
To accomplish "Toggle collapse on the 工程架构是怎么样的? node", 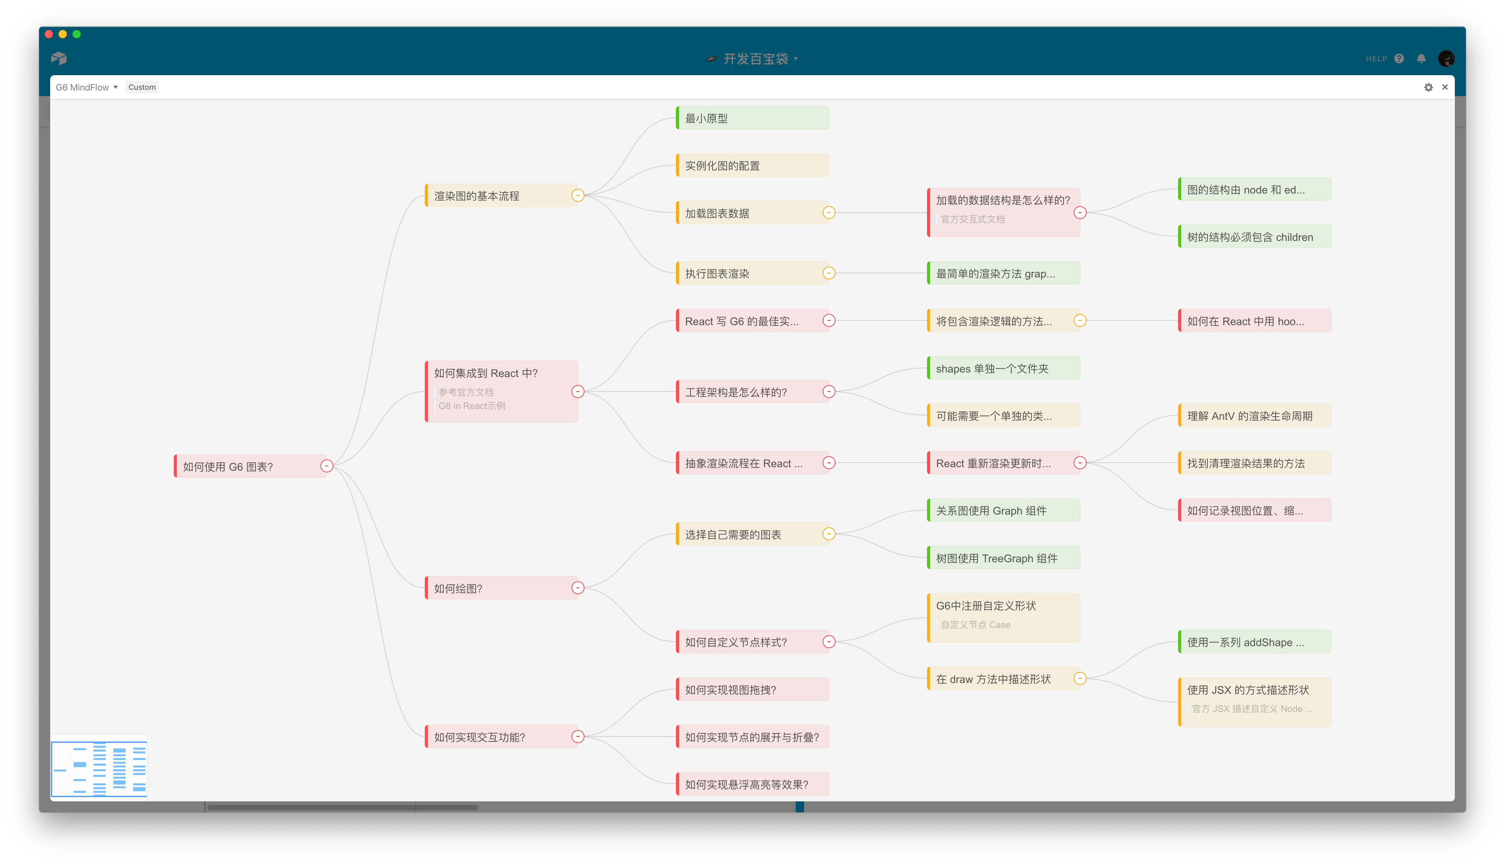I will (x=829, y=392).
